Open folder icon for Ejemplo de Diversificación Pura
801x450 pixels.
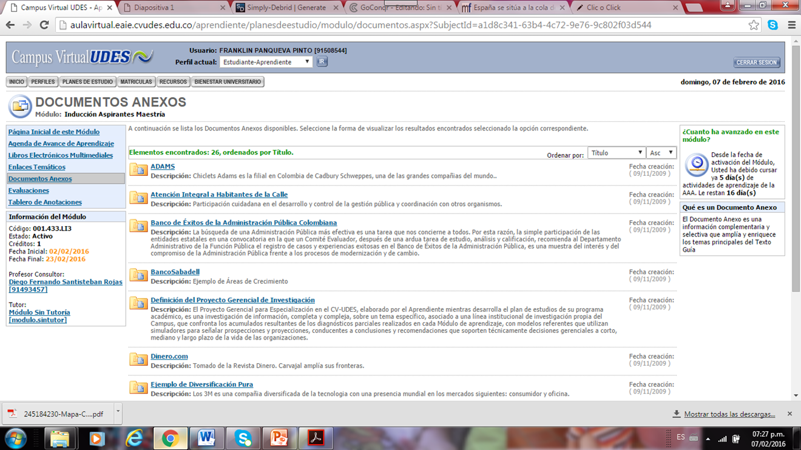[x=138, y=388]
